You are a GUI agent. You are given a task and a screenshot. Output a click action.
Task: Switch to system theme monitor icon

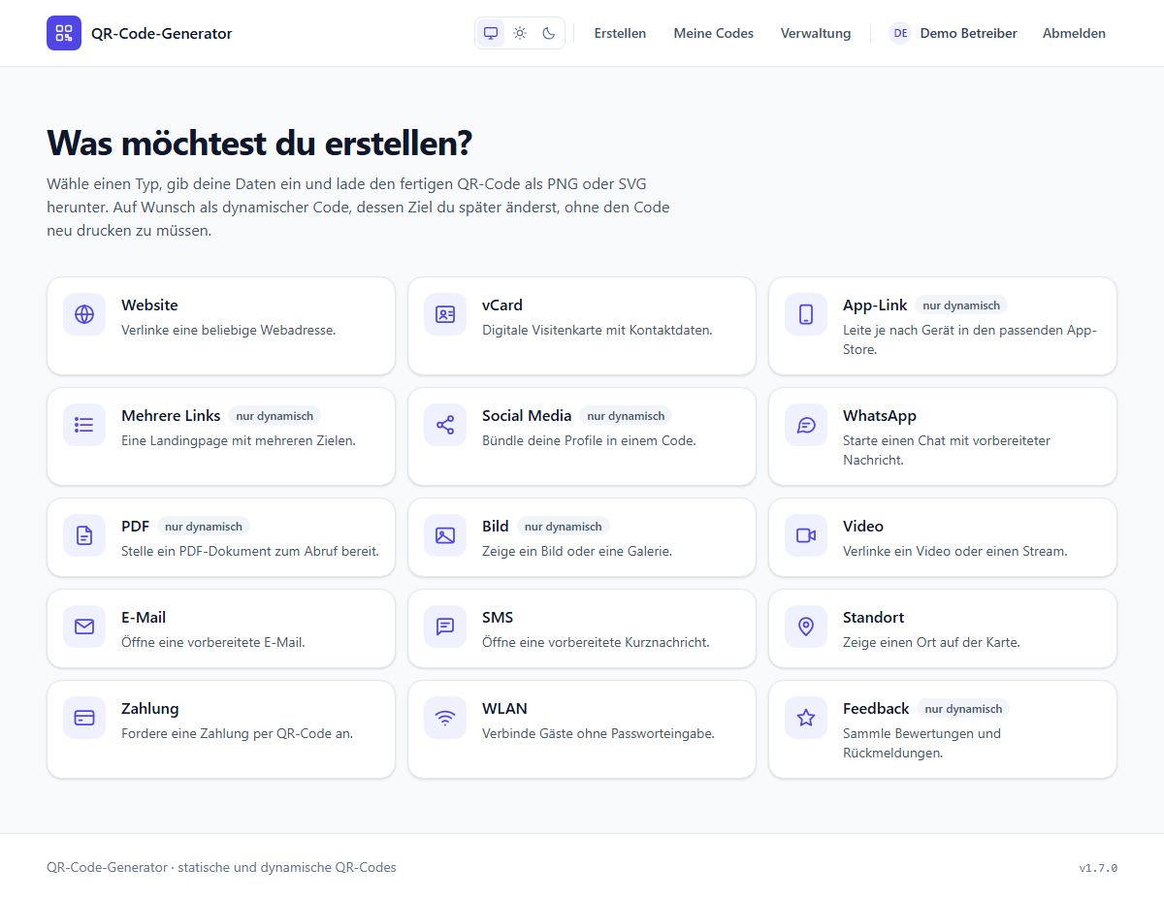tap(491, 33)
